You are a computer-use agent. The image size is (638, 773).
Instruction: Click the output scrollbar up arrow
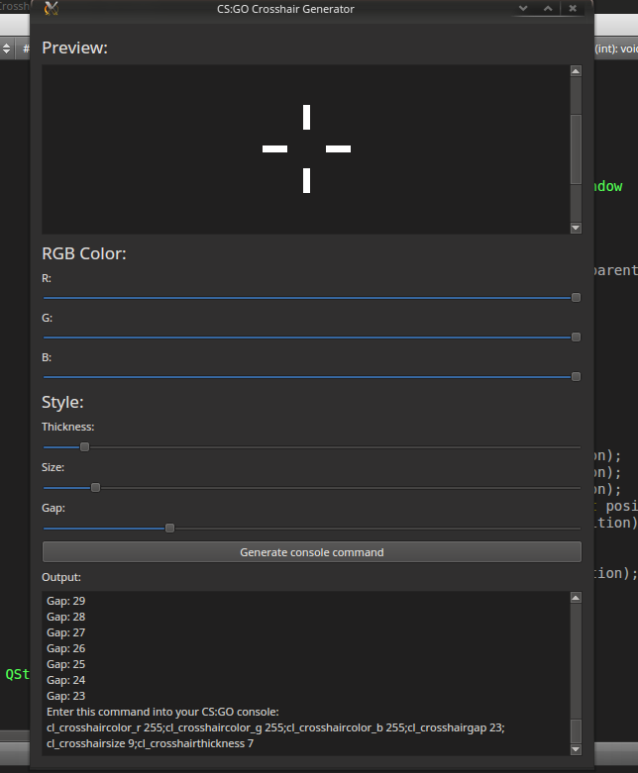(x=576, y=598)
